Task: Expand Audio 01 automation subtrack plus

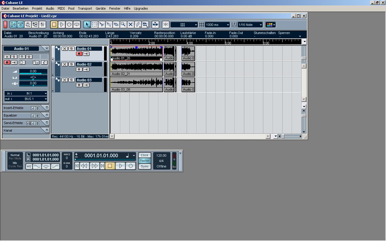Action: (53, 59)
